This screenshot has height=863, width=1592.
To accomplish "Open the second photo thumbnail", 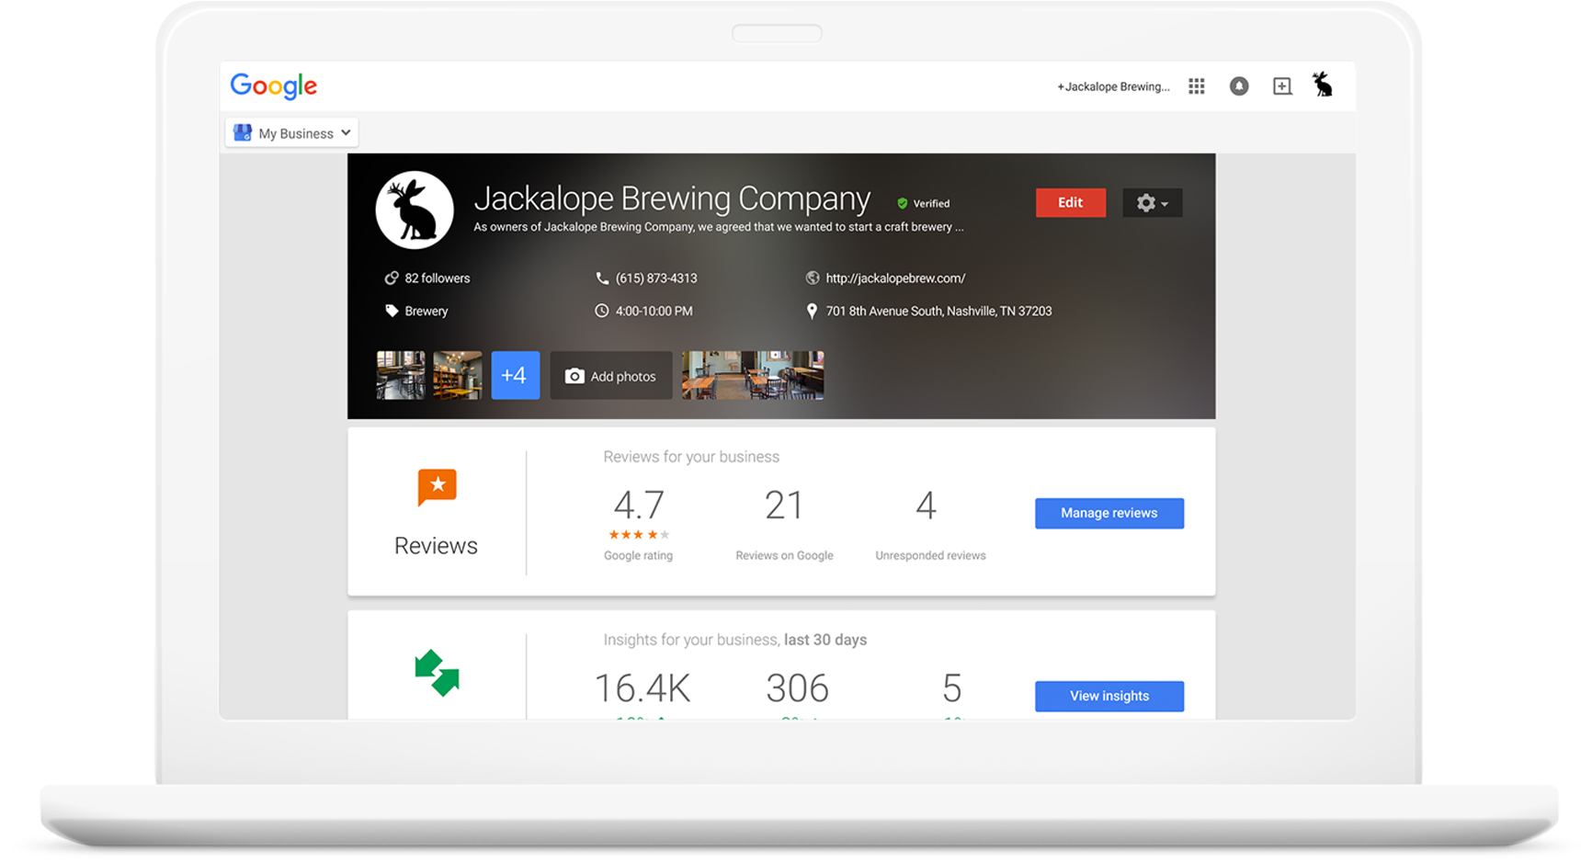I will 458,375.
